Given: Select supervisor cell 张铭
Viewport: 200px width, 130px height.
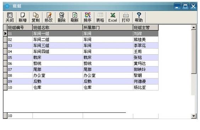Looking at the screenshot, I should tap(146, 57).
